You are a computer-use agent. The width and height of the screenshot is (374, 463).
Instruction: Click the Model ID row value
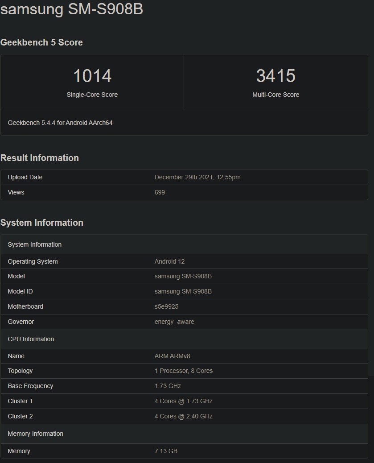[183, 291]
